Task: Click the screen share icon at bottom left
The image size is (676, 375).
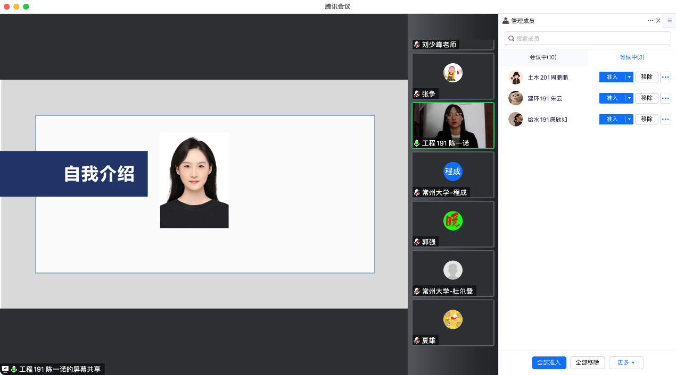Action: [x=5, y=369]
